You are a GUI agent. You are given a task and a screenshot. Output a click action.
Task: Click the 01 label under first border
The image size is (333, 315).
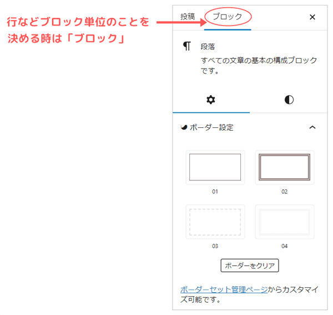(215, 192)
